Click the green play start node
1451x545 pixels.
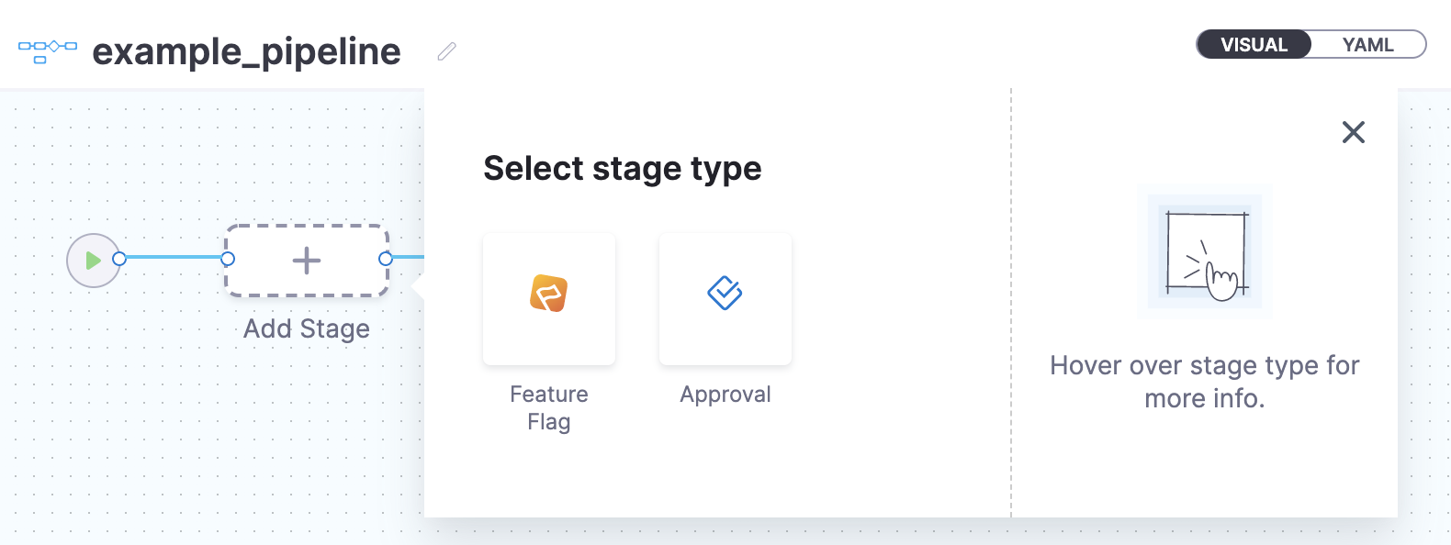coord(93,261)
